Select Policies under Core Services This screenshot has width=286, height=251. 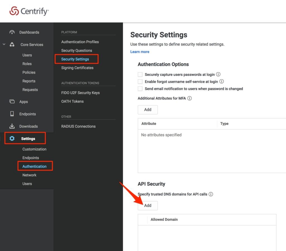pos(29,72)
